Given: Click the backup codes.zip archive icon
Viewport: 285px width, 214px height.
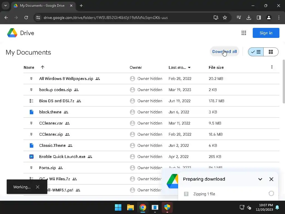Looking at the screenshot, I should 31,90.
